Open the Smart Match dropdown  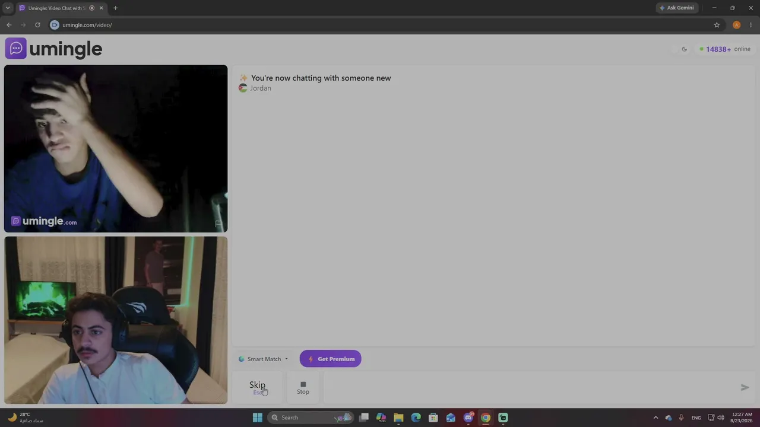[x=263, y=359]
